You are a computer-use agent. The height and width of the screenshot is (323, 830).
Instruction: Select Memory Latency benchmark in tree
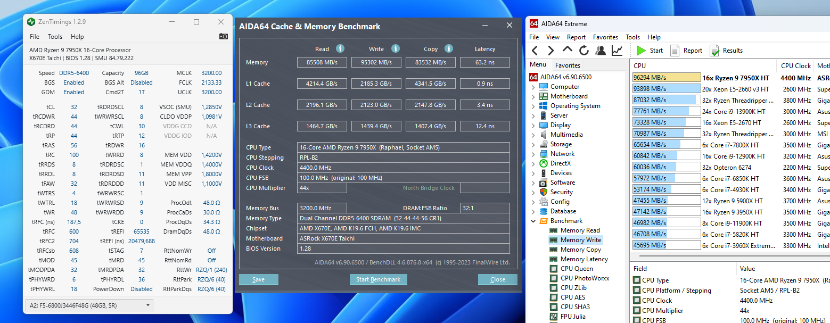click(x=584, y=259)
